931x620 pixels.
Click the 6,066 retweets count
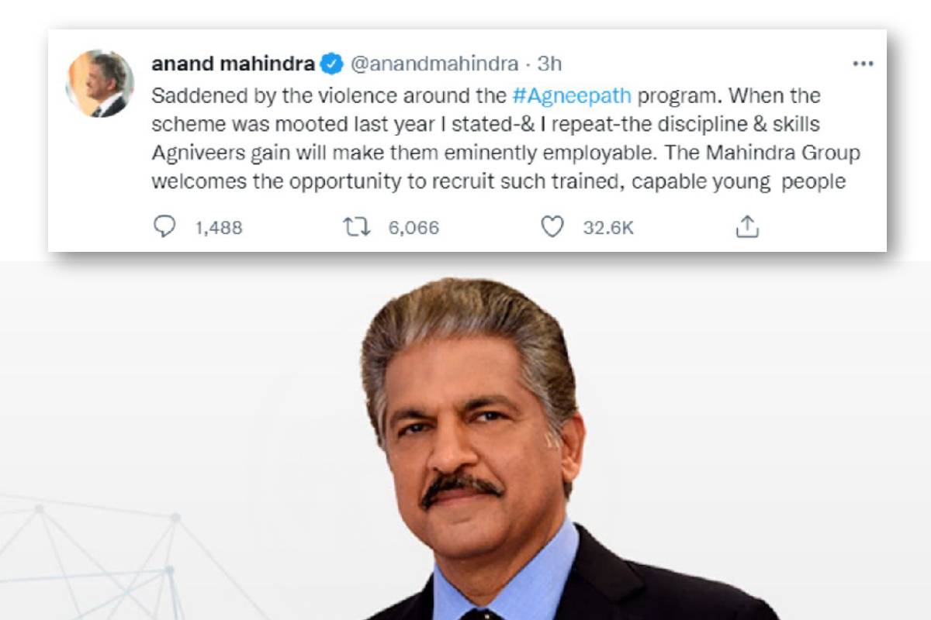tap(414, 228)
